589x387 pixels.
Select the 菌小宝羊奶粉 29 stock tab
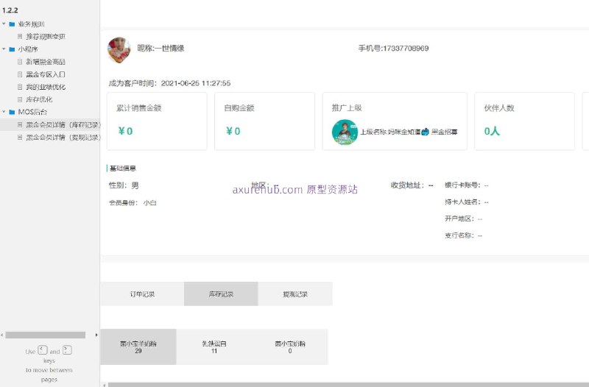tap(138, 347)
